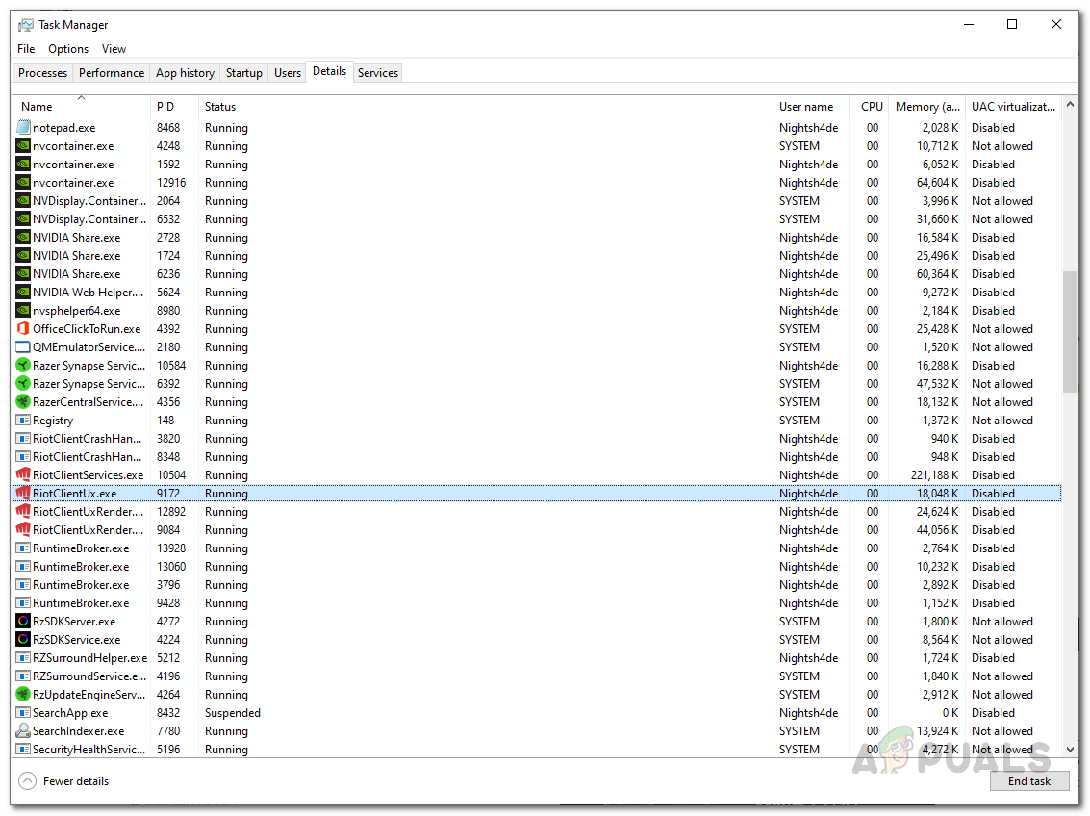Sort by the User name column header
The width and height of the screenshot is (1090, 816).
811,107
